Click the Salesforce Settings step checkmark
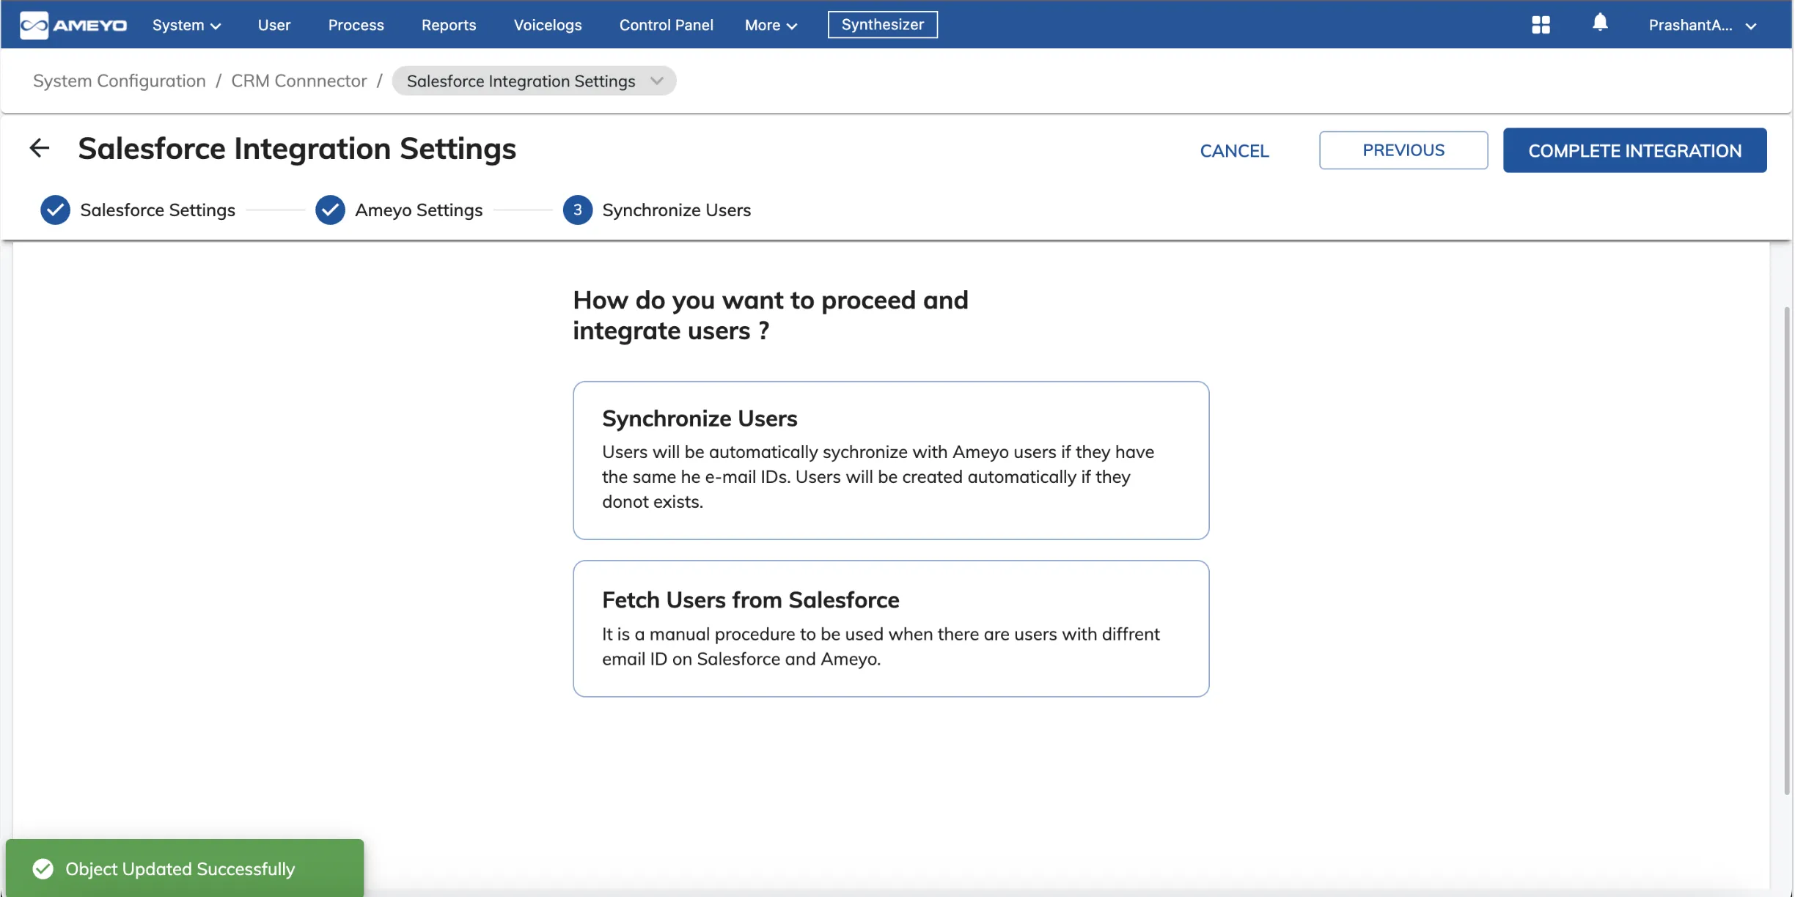Screen dimensions: 1795x897 pyautogui.click(x=55, y=210)
